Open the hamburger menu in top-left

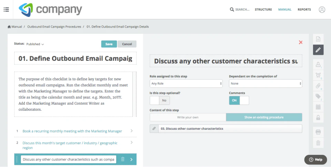click(x=6, y=9)
